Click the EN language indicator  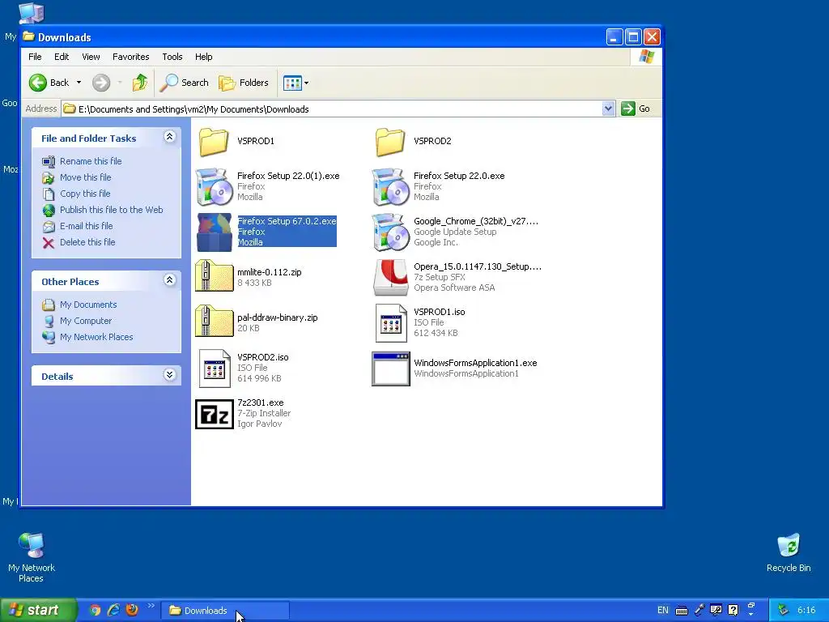click(x=662, y=611)
